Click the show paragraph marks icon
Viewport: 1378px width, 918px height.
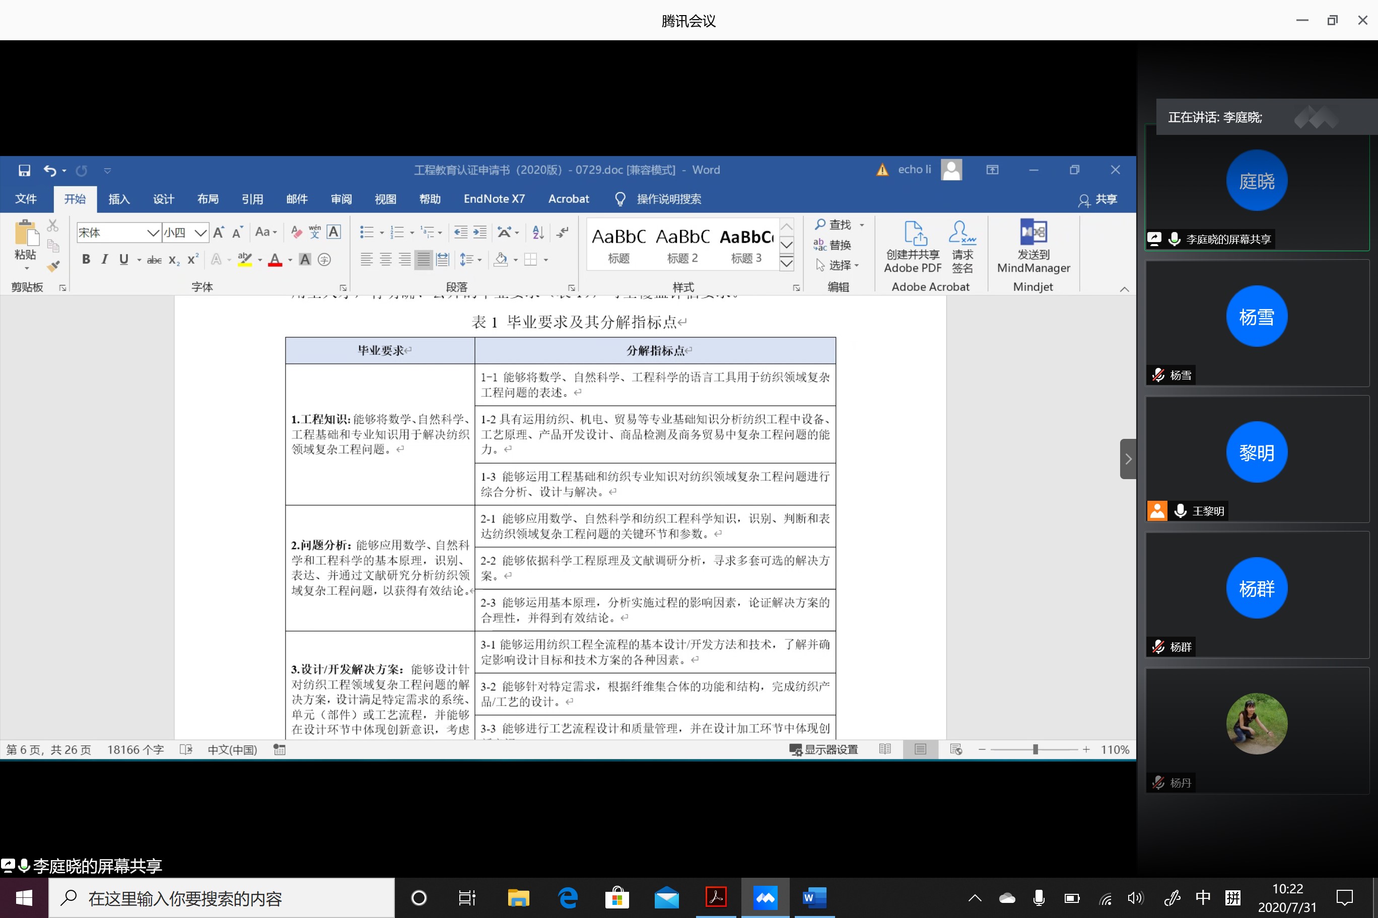[563, 233]
